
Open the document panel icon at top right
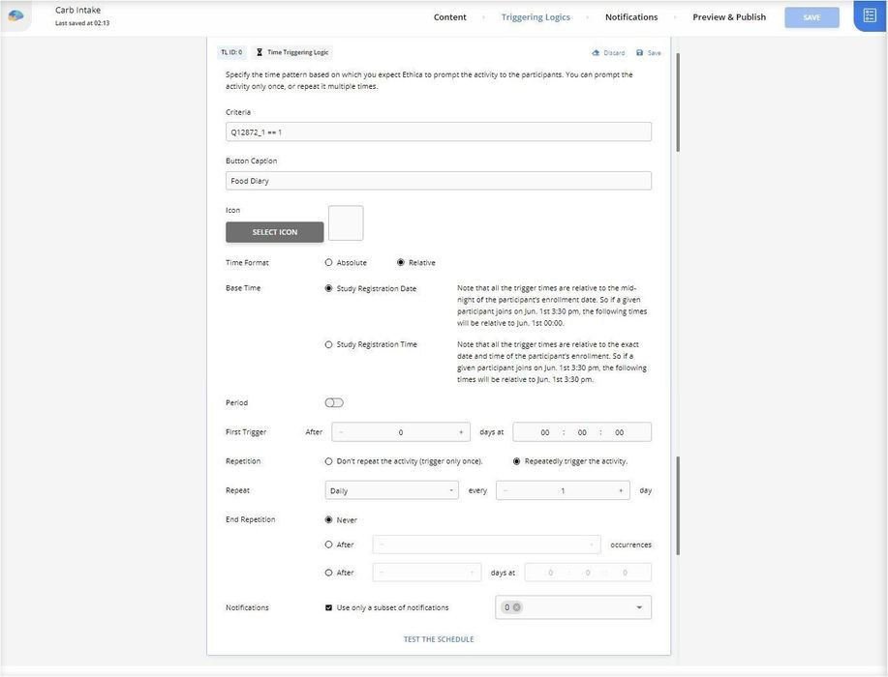[x=869, y=15]
